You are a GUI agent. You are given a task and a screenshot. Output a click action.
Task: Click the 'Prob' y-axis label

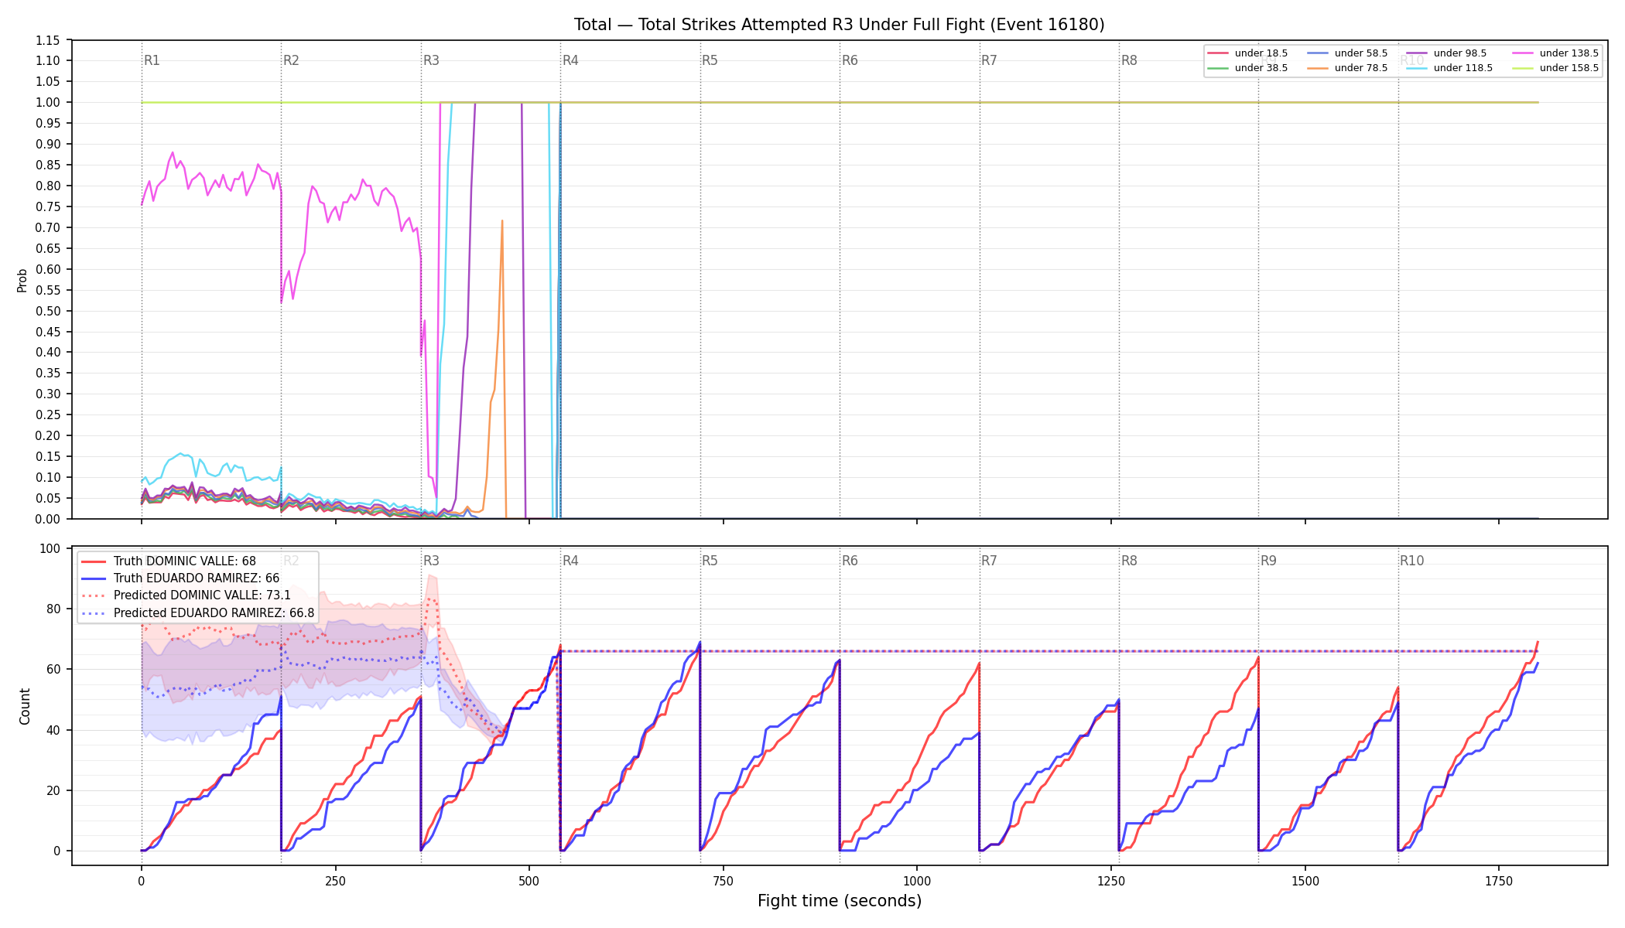pos(22,280)
